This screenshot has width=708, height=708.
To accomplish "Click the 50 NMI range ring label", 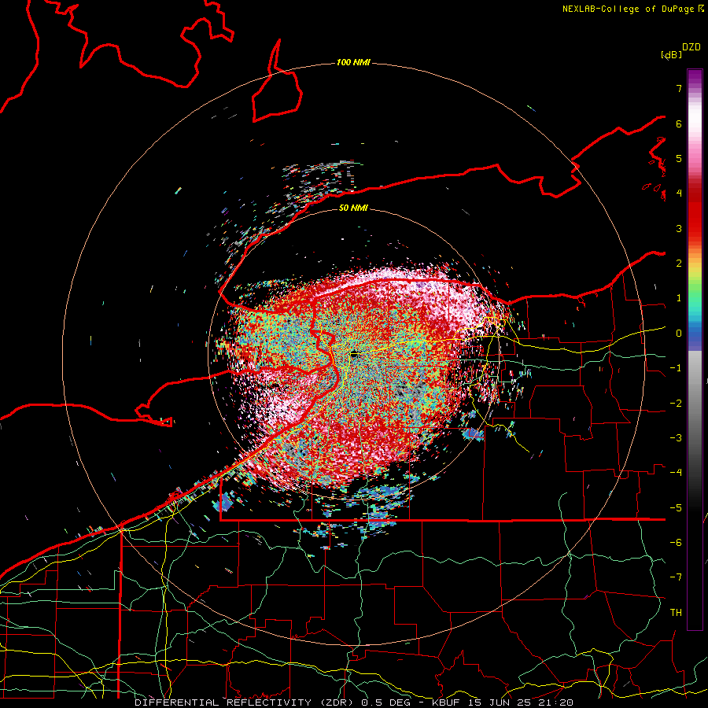I will pyautogui.click(x=353, y=208).
